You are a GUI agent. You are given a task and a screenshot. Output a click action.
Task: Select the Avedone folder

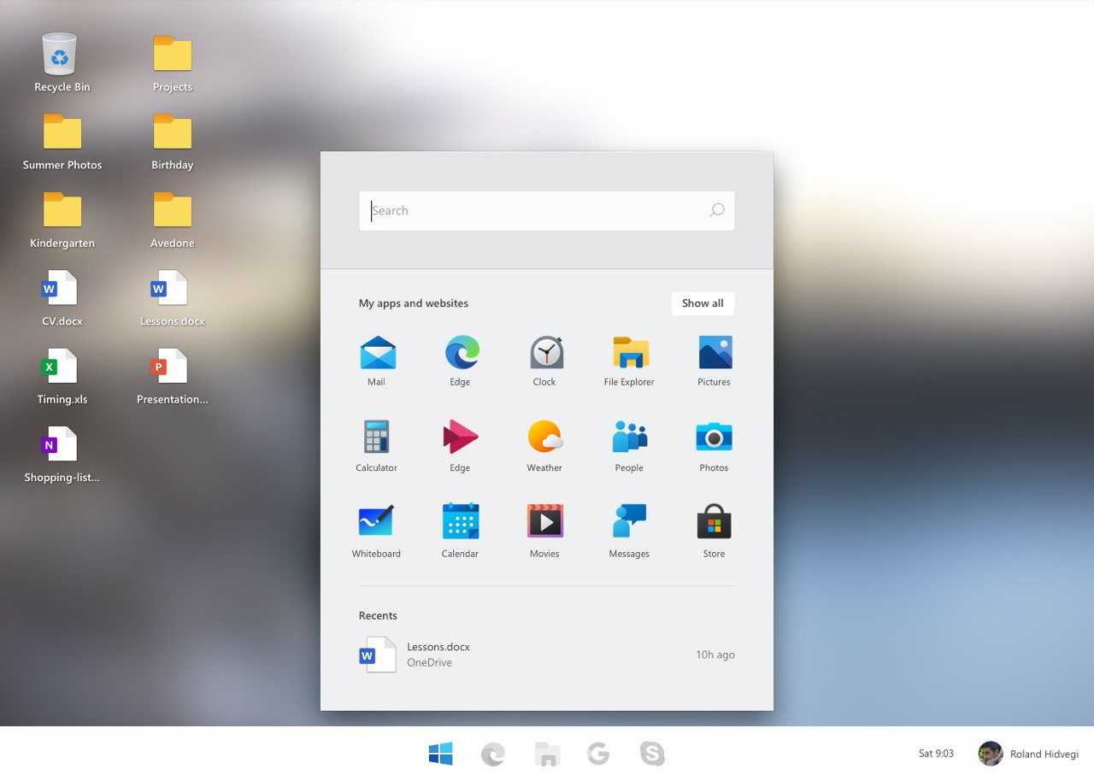click(173, 220)
